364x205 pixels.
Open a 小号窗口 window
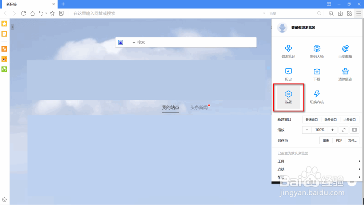pos(349,120)
